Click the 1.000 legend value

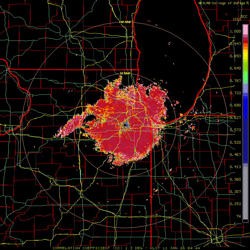click(x=235, y=31)
